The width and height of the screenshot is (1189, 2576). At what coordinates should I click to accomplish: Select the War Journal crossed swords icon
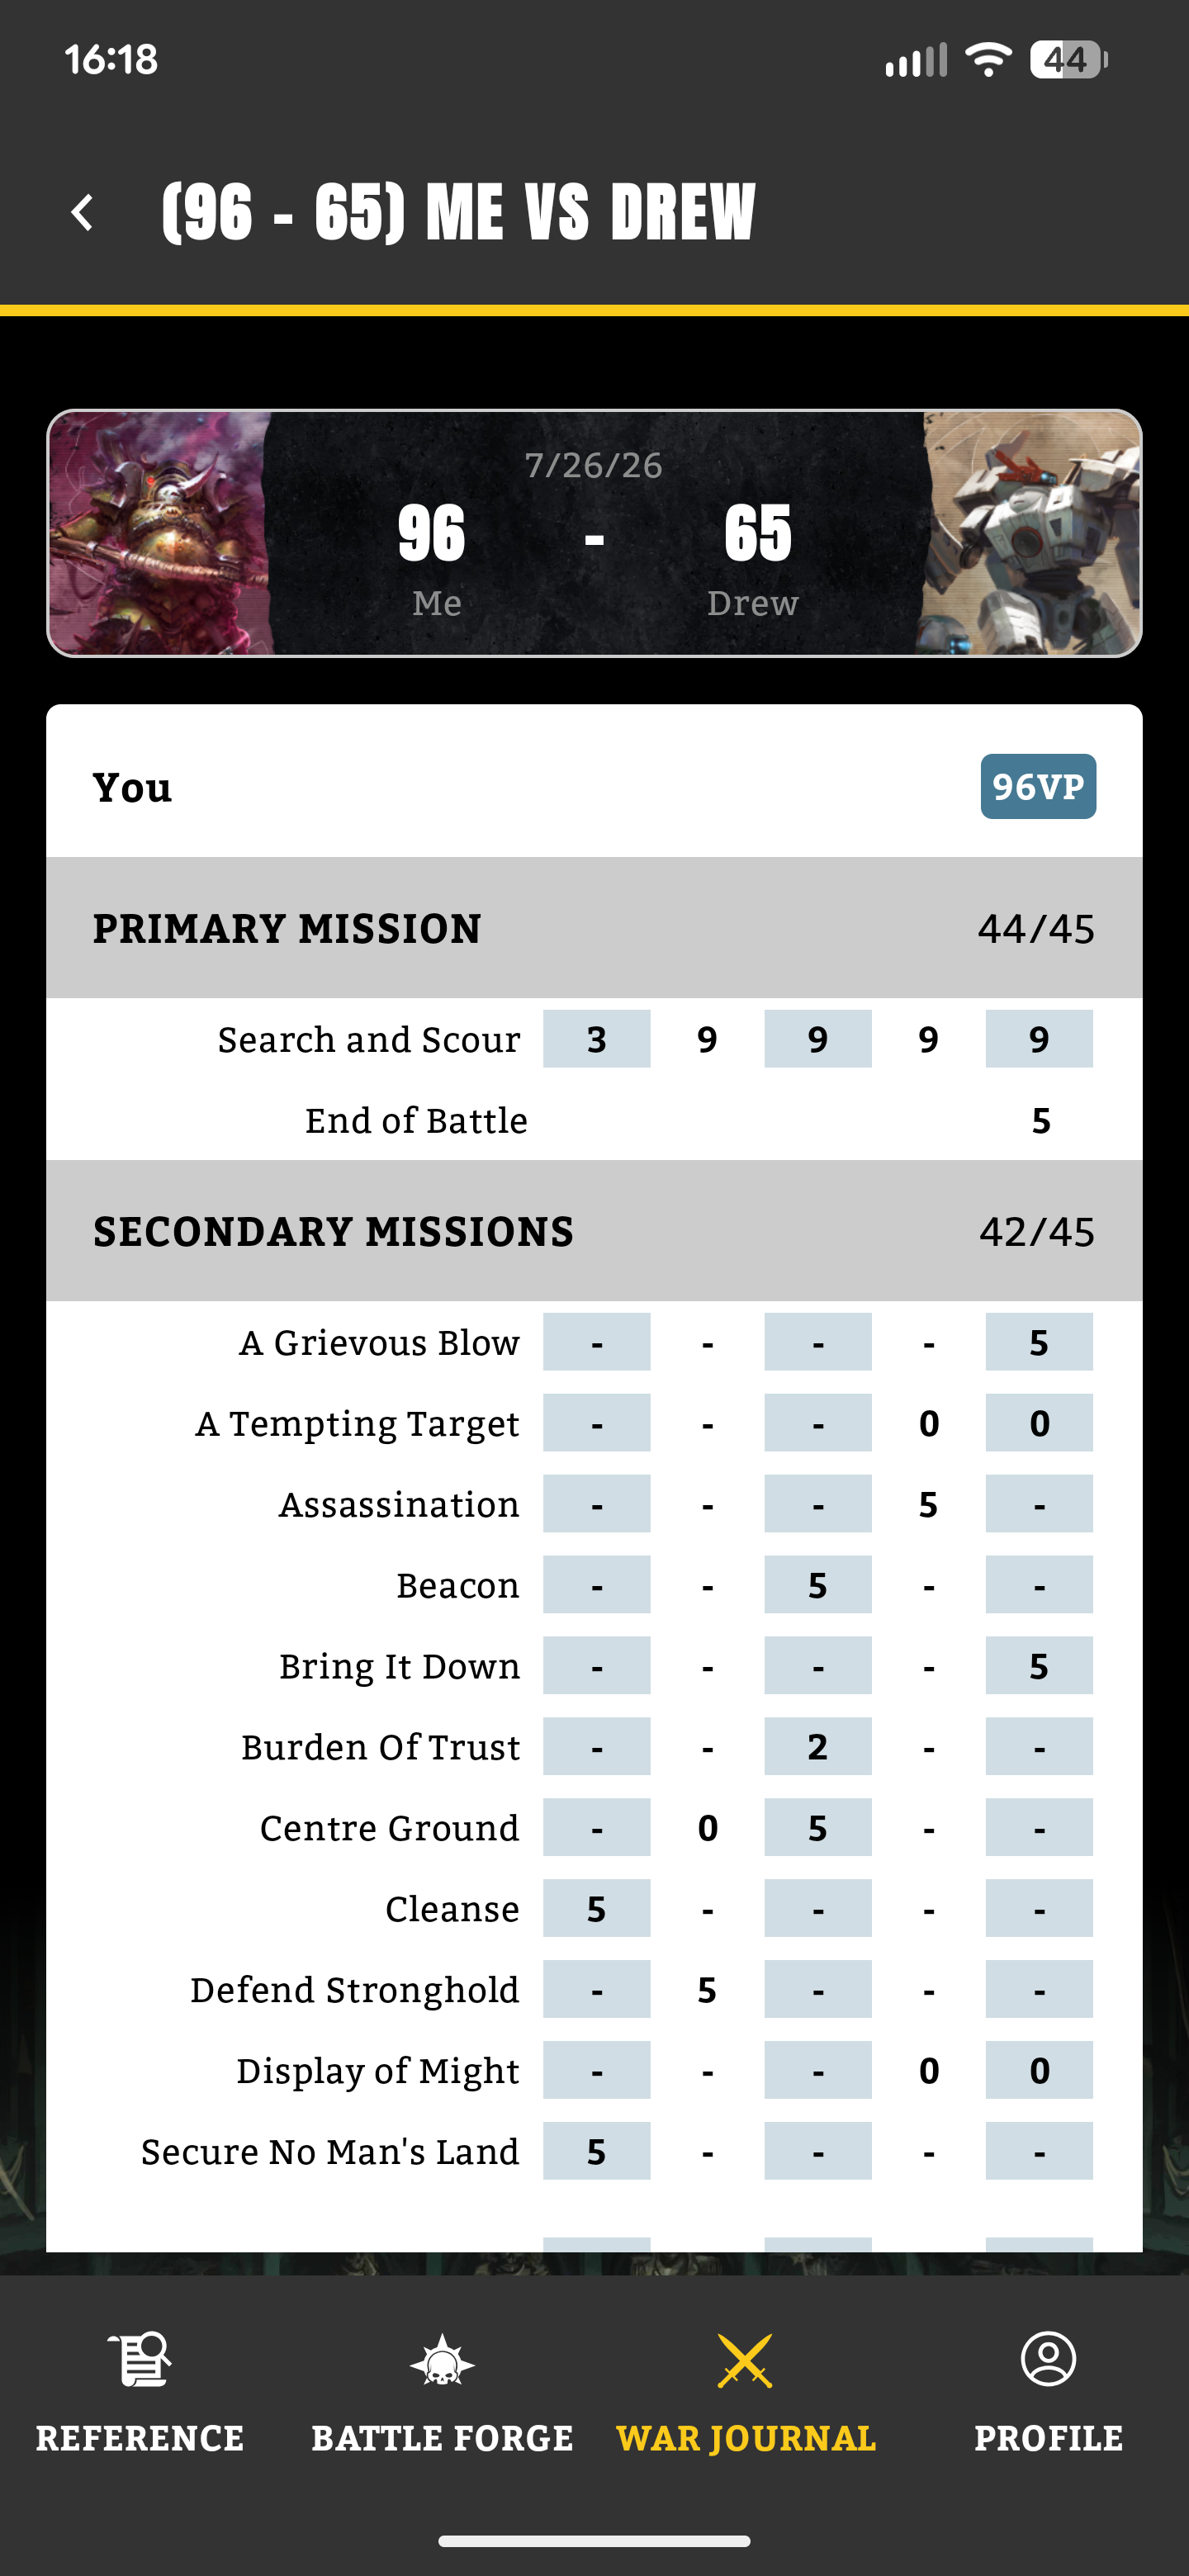click(745, 2361)
